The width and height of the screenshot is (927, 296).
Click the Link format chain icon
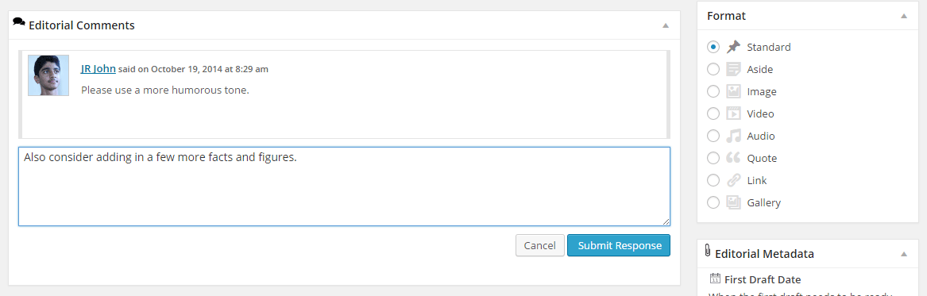tap(733, 180)
